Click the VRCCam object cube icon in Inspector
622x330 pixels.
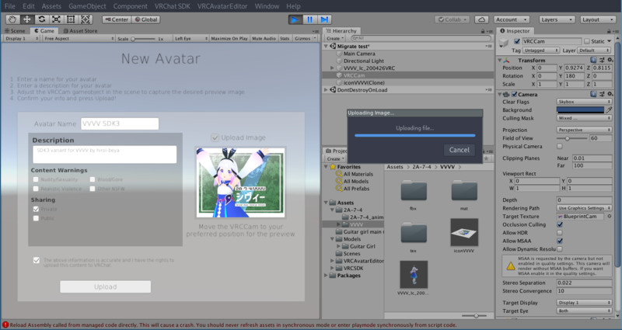coord(504,43)
